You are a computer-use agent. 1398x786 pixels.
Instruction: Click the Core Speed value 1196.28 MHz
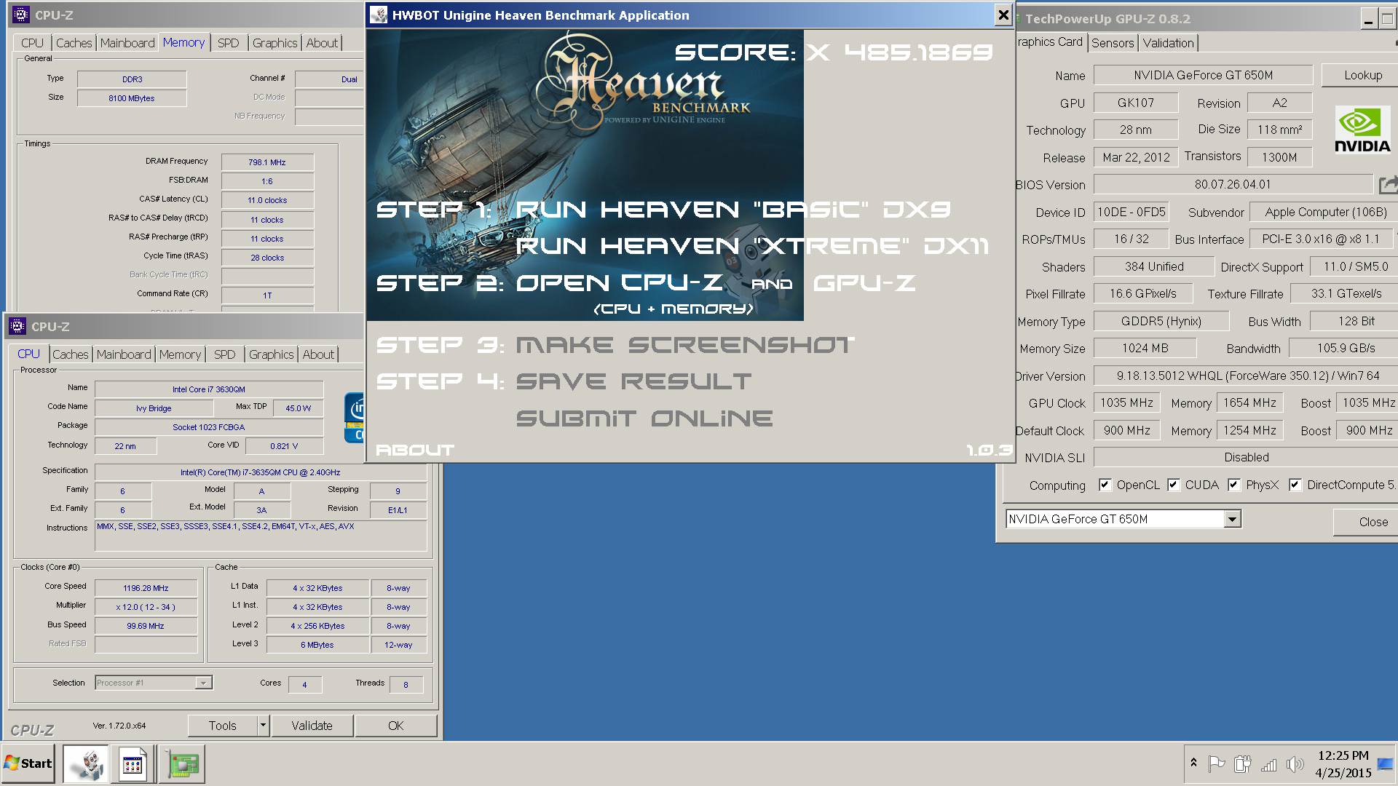coord(146,588)
